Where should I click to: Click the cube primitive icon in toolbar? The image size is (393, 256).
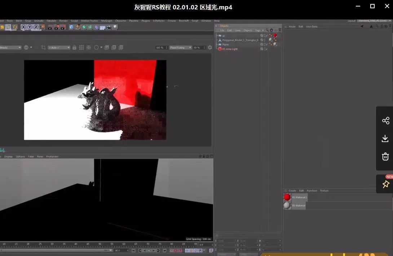coord(71,27)
